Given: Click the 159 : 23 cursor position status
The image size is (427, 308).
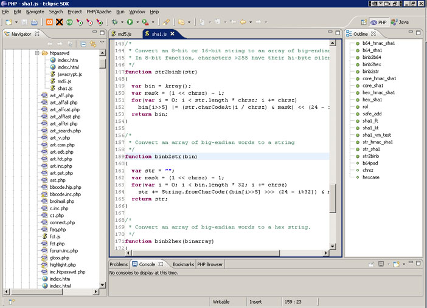Looking at the screenshot, I should click(x=293, y=302).
